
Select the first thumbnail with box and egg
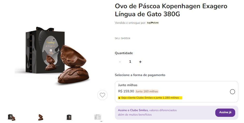[12, 117]
